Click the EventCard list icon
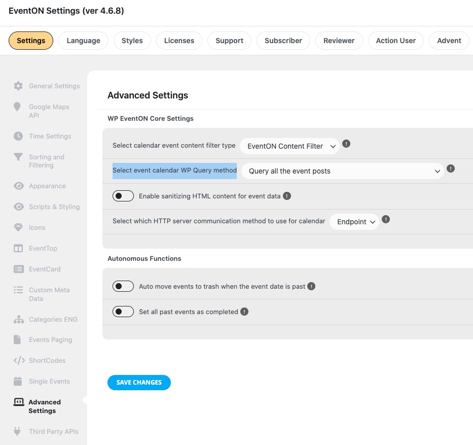Screen dimensions: 473x445 click(19, 269)
